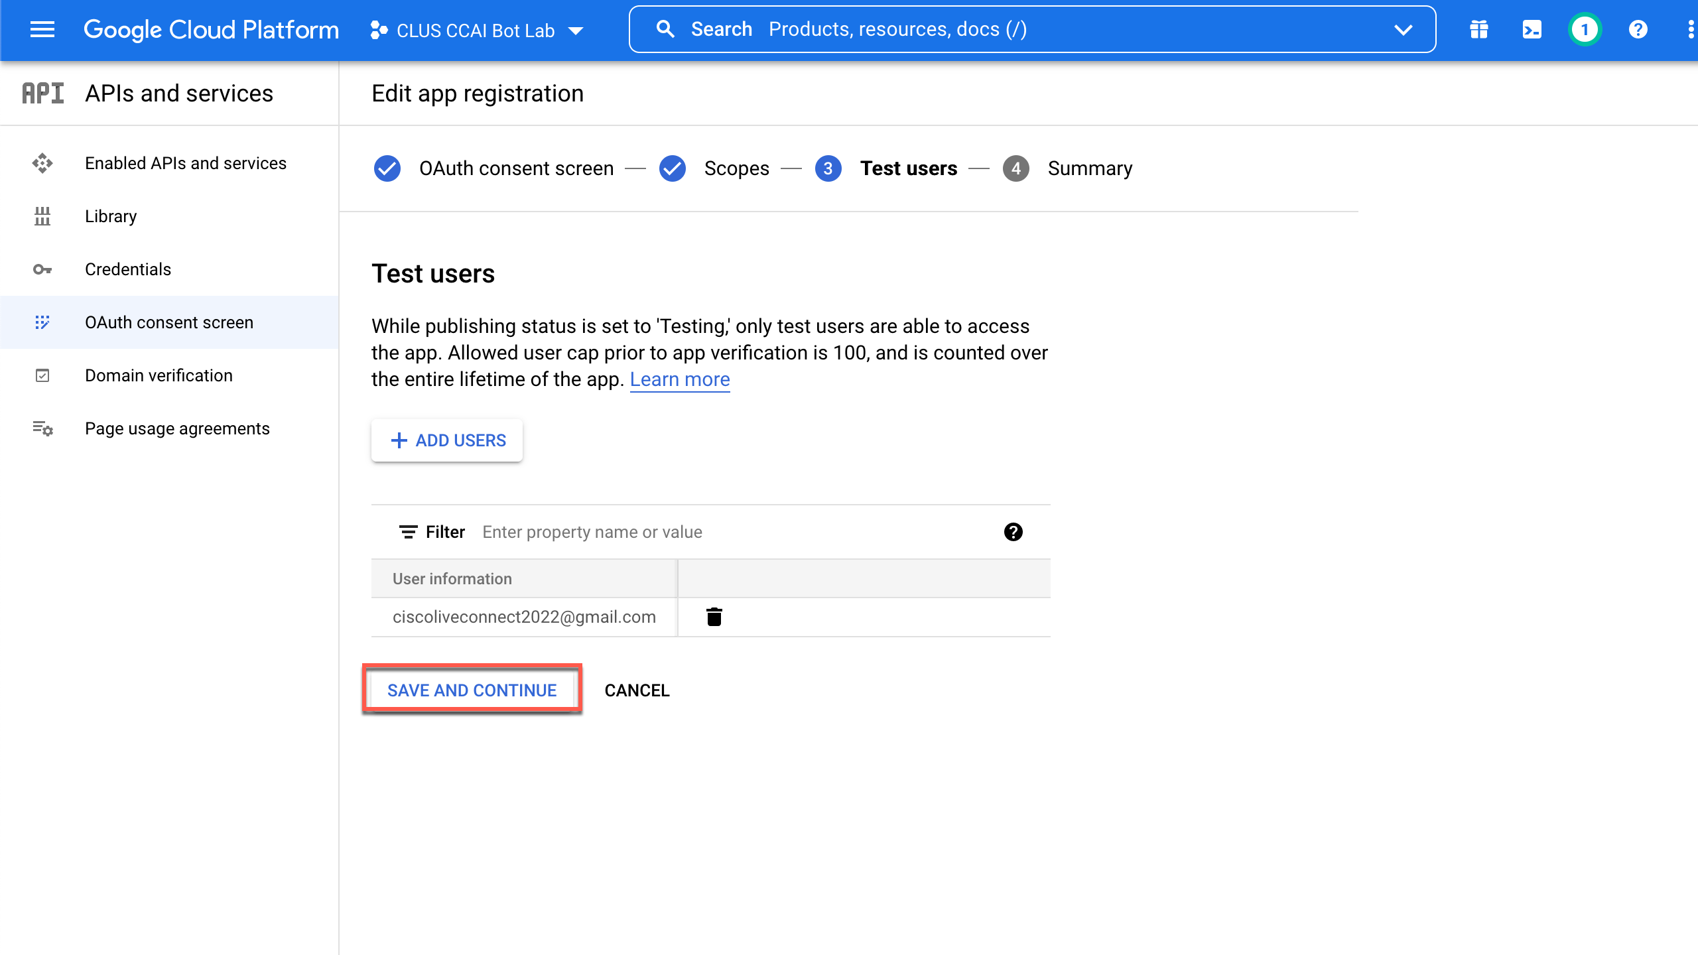Click ADD USERS button
This screenshot has width=1698, height=955.
(x=447, y=440)
